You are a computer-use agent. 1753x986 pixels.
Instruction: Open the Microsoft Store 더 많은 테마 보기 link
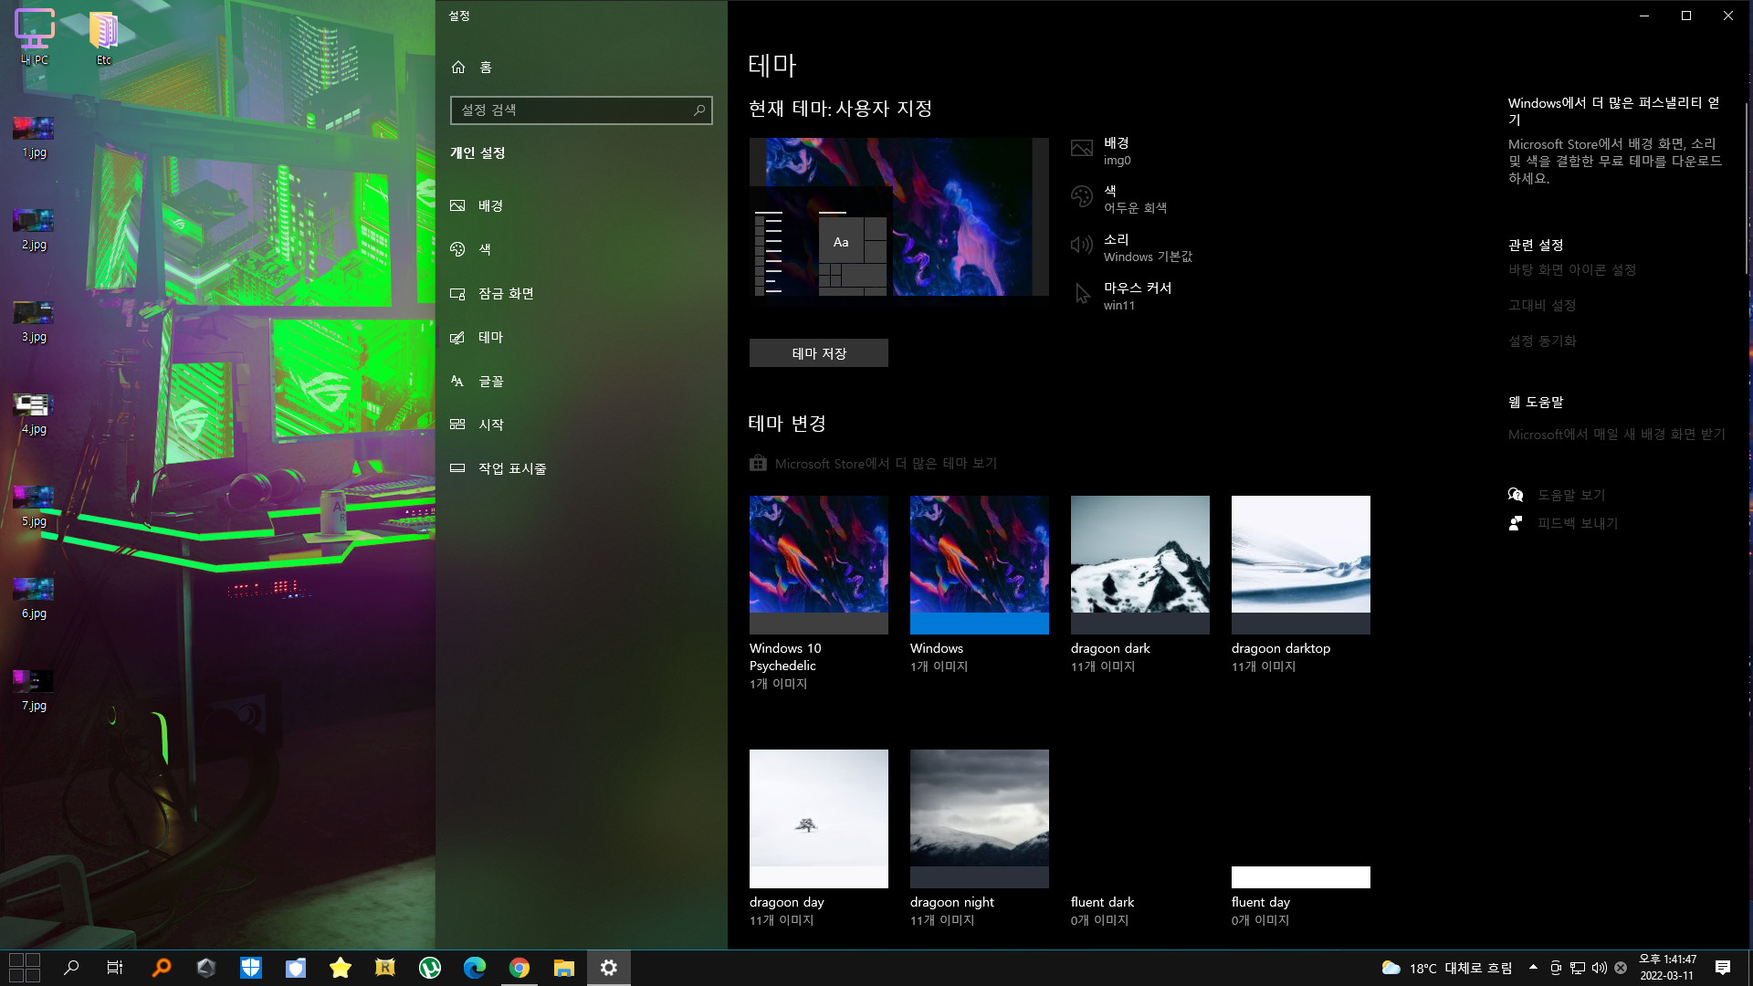(x=874, y=464)
